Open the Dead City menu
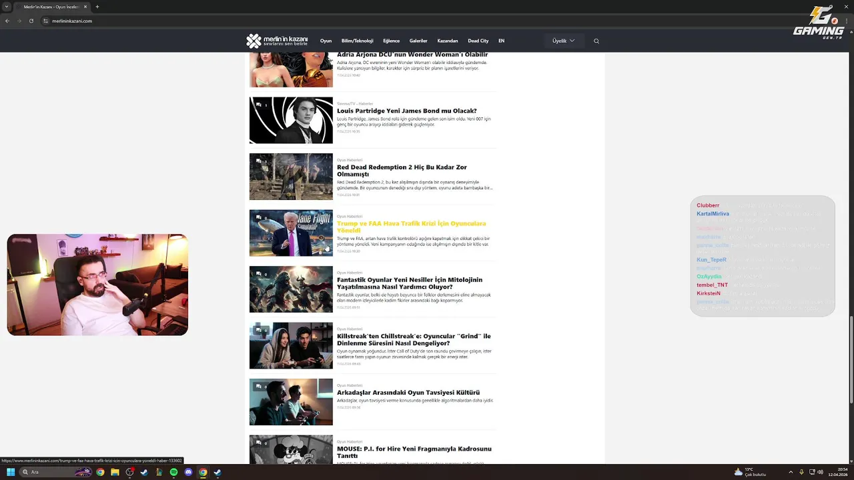The height and width of the screenshot is (480, 854). tap(478, 41)
